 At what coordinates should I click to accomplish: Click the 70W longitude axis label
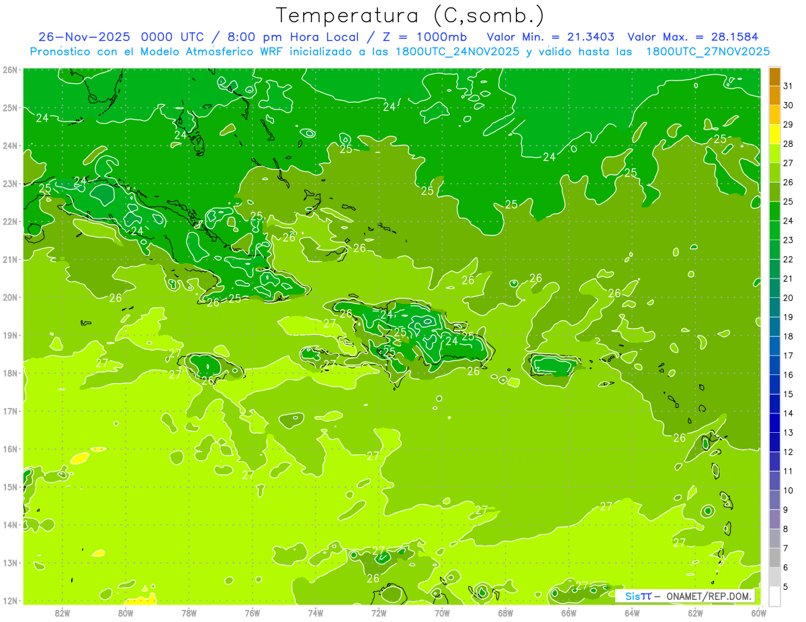(x=442, y=613)
